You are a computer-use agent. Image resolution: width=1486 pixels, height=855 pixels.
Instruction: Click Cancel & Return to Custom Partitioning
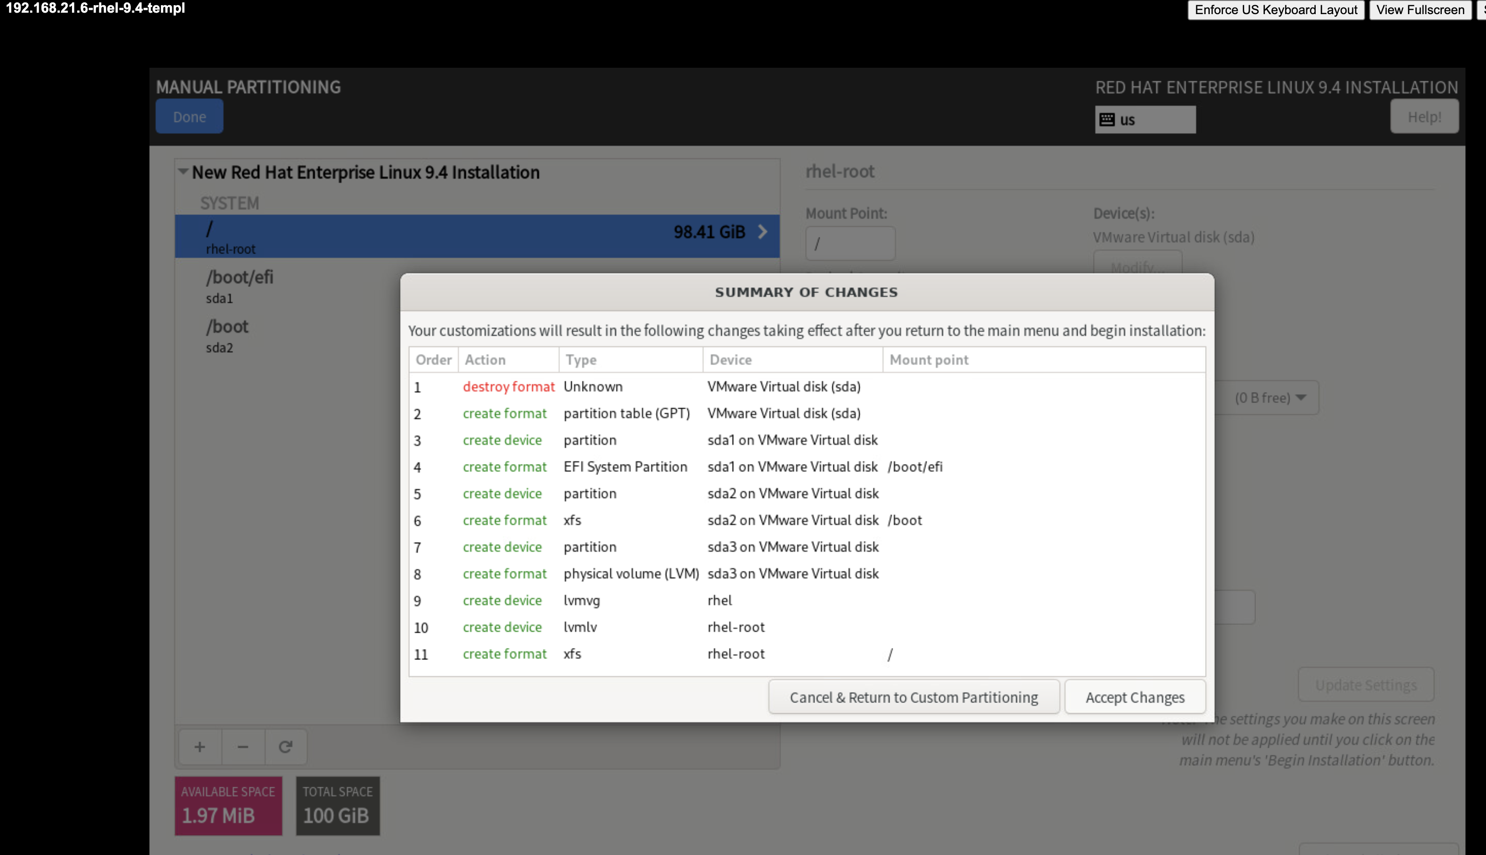point(913,697)
